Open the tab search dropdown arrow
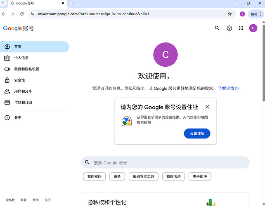 pos(3,3)
